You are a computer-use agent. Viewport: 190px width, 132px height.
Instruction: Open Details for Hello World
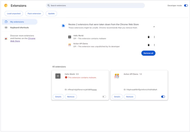[x=58, y=97]
